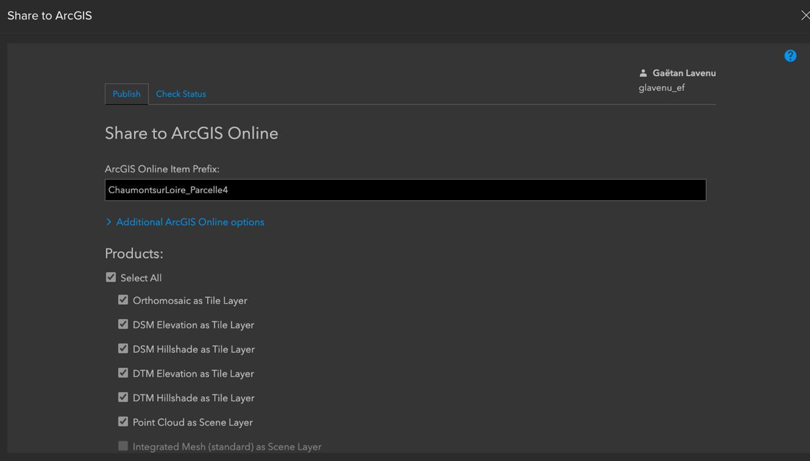This screenshot has height=461, width=810.
Task: Uncheck DSM Elevation as Tile Layer
Action: tap(123, 324)
